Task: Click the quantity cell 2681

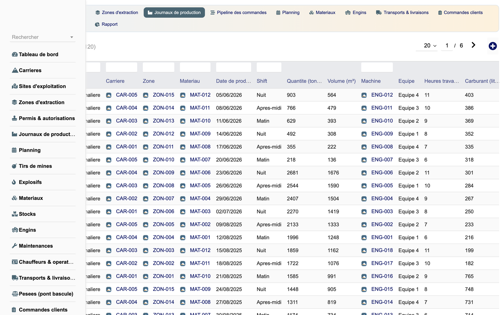Action: pyautogui.click(x=293, y=173)
